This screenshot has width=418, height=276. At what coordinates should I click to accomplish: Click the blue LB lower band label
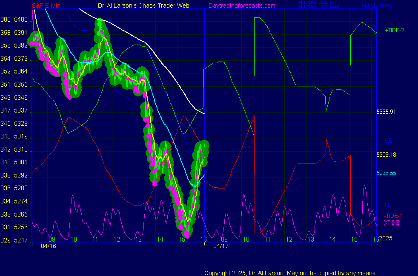coord(388,206)
